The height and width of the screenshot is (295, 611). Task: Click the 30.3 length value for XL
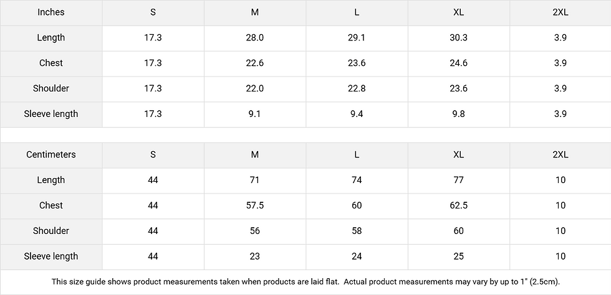coord(458,37)
